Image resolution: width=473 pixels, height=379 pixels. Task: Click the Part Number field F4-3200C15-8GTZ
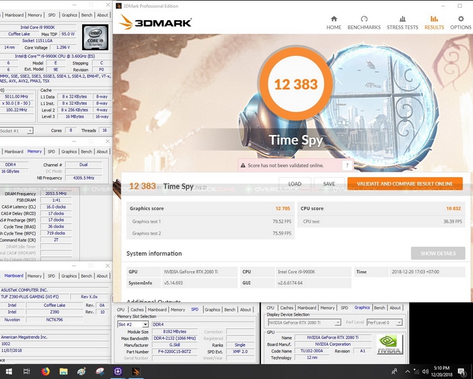(174, 352)
